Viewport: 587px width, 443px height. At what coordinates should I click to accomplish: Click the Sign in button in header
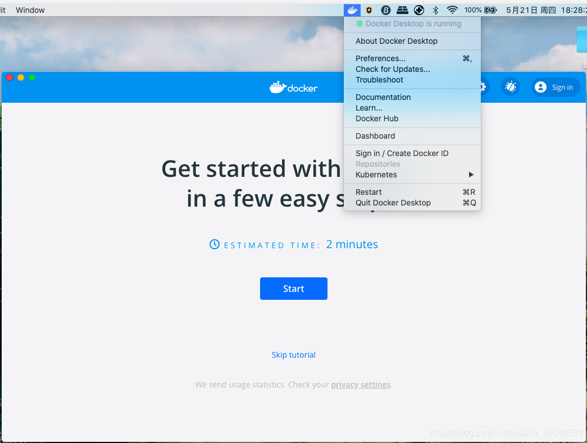[x=556, y=87]
